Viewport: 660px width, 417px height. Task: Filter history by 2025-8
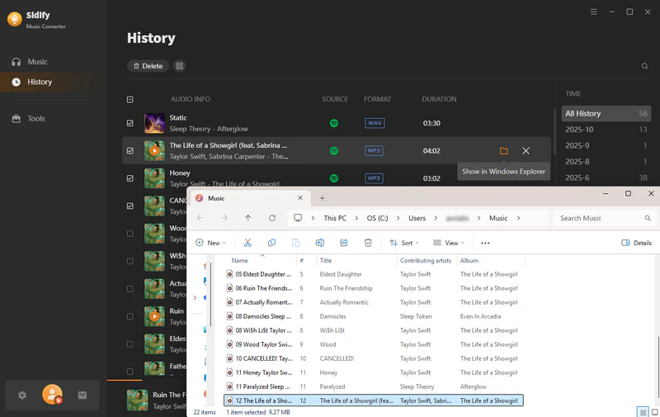(606, 162)
